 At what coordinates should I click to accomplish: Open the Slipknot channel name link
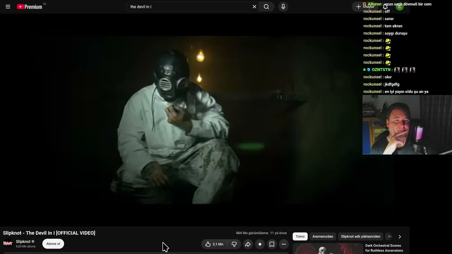23,242
